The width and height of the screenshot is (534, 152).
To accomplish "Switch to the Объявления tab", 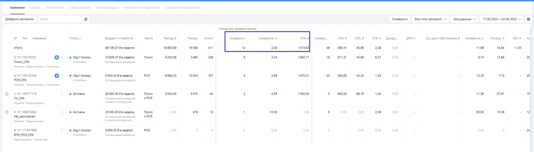I will point(54,7).
